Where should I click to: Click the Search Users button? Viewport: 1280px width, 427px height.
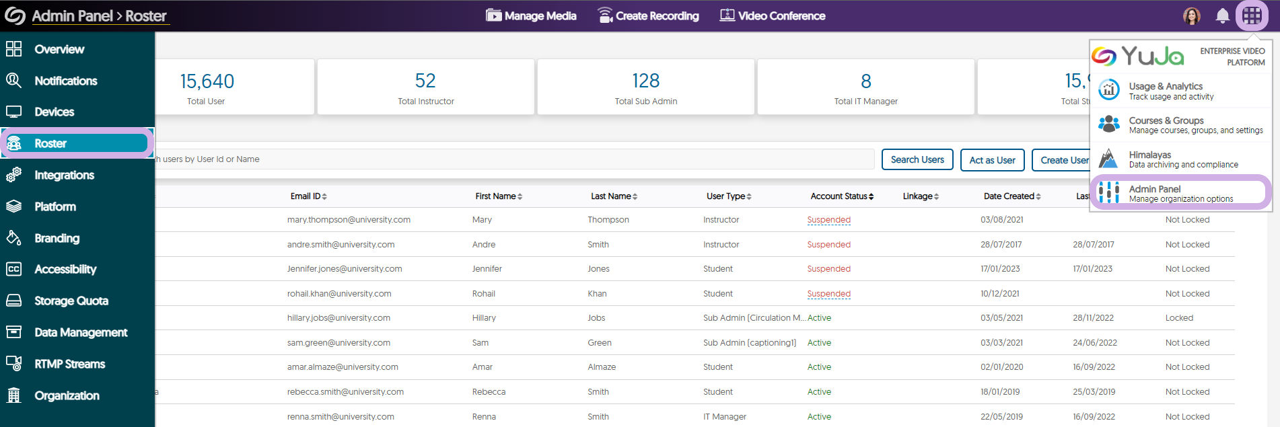coord(917,159)
